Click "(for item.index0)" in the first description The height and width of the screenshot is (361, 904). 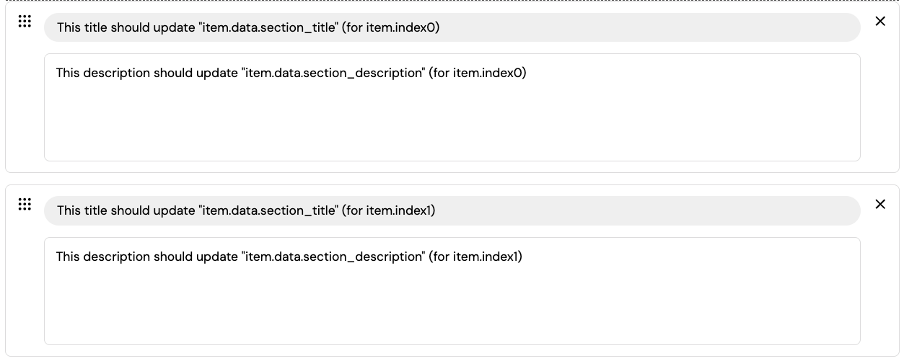(x=478, y=73)
